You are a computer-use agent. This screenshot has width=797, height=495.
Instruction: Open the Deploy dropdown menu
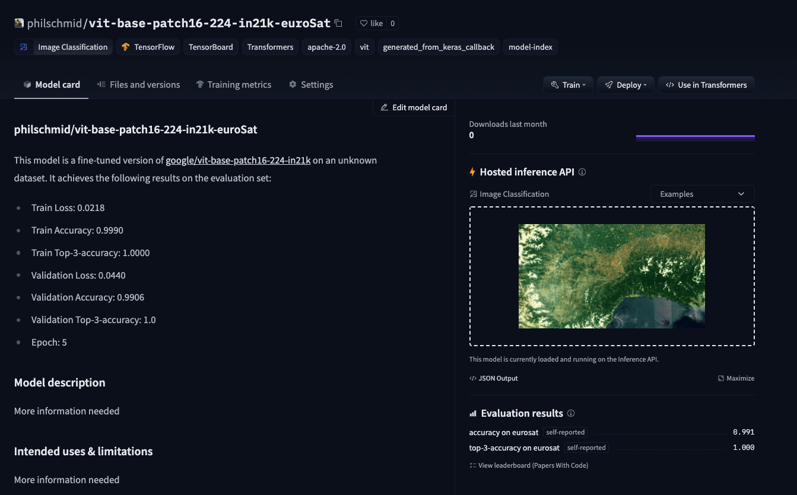coord(626,85)
